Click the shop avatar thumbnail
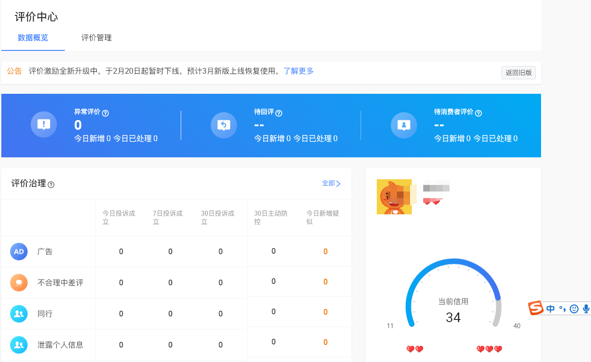The image size is (591, 362). pos(394,197)
